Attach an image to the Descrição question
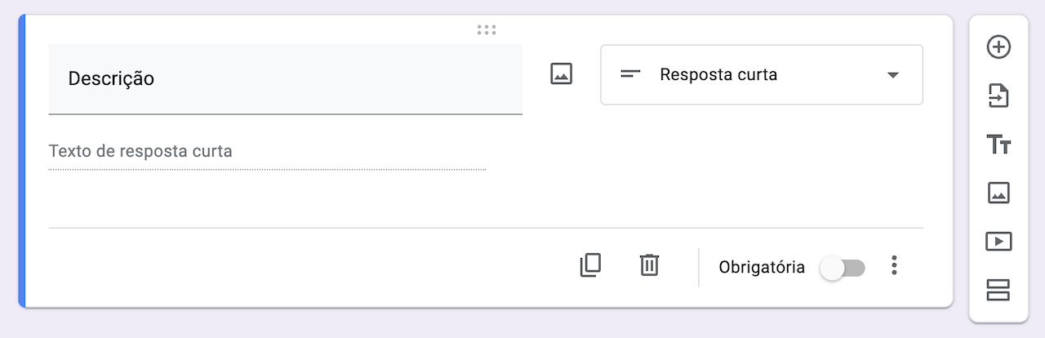The image size is (1045, 338). coord(561,74)
